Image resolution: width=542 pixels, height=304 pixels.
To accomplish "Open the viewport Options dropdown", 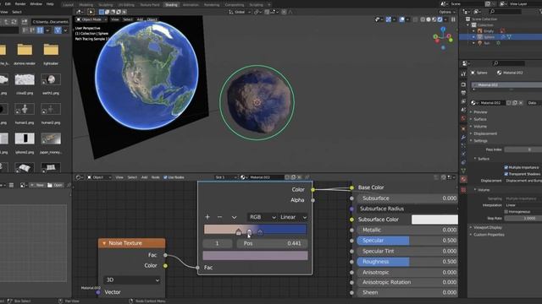I will point(447,12).
